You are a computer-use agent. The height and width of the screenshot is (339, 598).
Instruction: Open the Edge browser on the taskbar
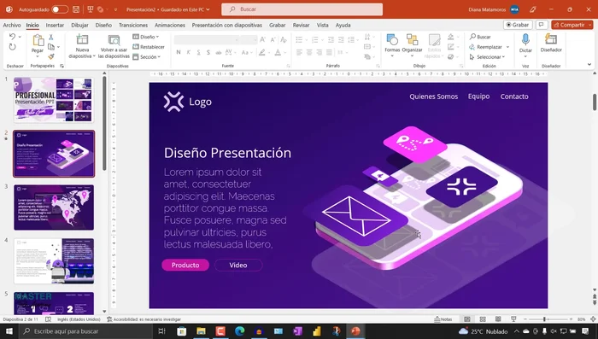click(x=239, y=331)
